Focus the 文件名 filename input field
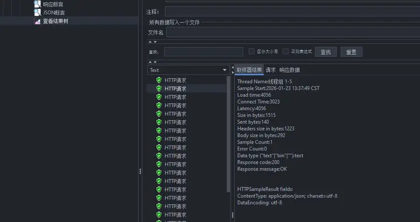 coord(293,32)
